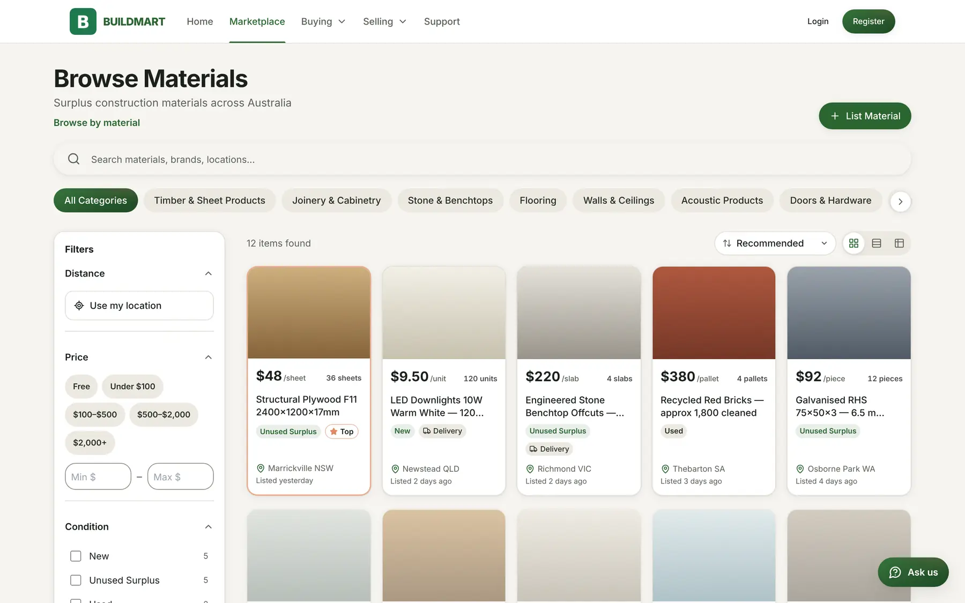Open the Selling dropdown menu
This screenshot has width=965, height=603.
point(385,21)
